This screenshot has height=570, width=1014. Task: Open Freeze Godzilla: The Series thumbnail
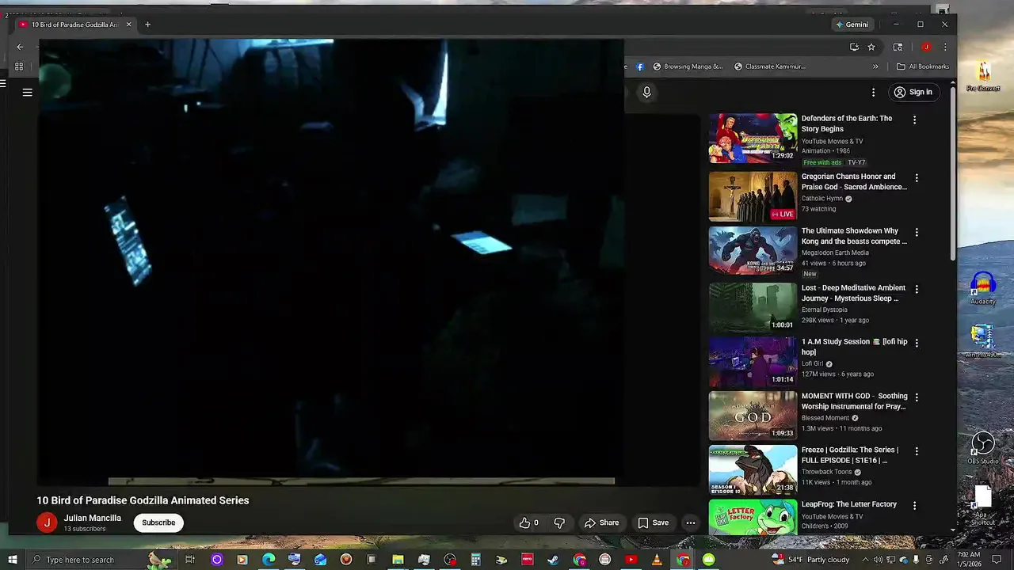coord(753,469)
